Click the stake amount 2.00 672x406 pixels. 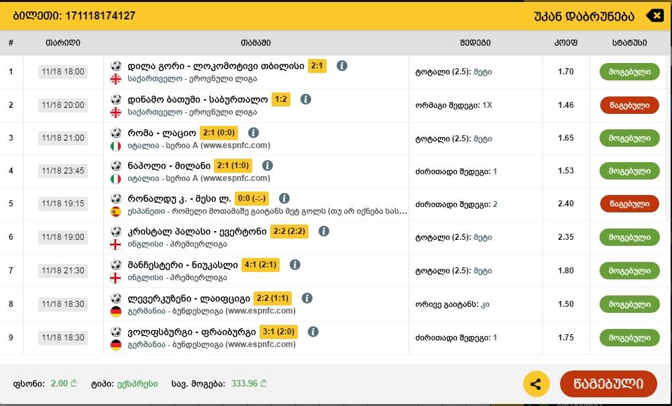pyautogui.click(x=64, y=384)
